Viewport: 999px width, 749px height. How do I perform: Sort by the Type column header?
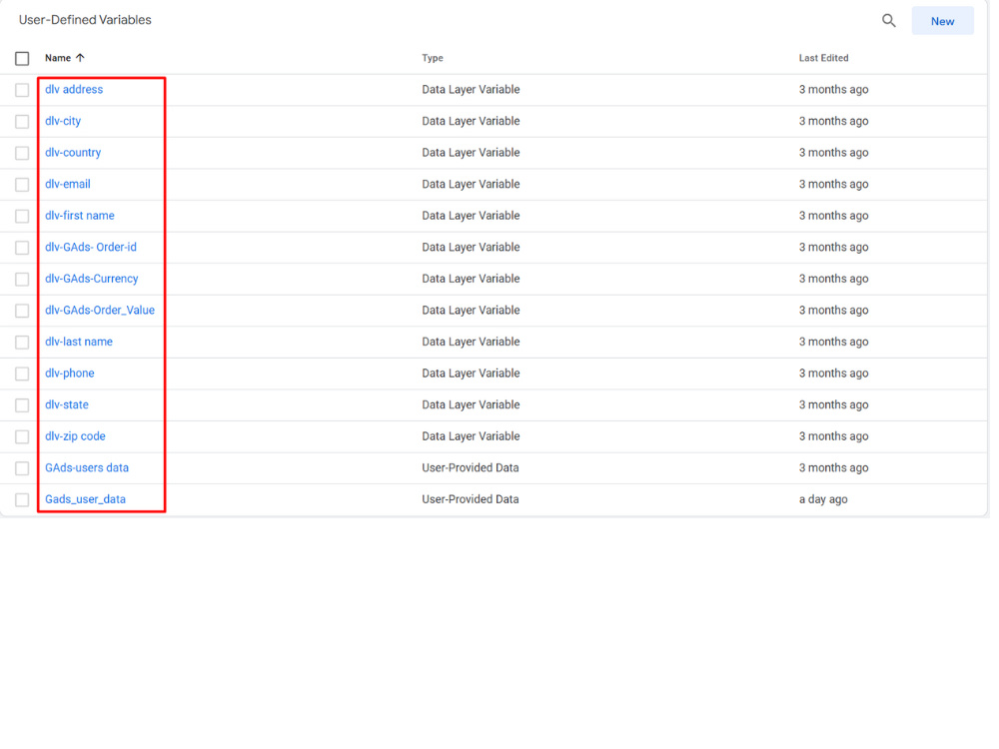click(433, 58)
